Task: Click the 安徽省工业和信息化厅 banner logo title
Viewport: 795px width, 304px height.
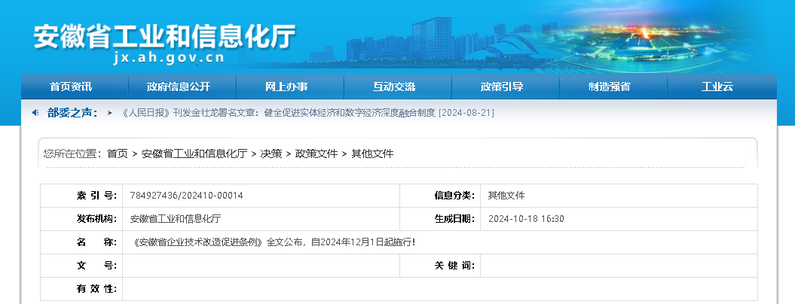Action: (164, 36)
